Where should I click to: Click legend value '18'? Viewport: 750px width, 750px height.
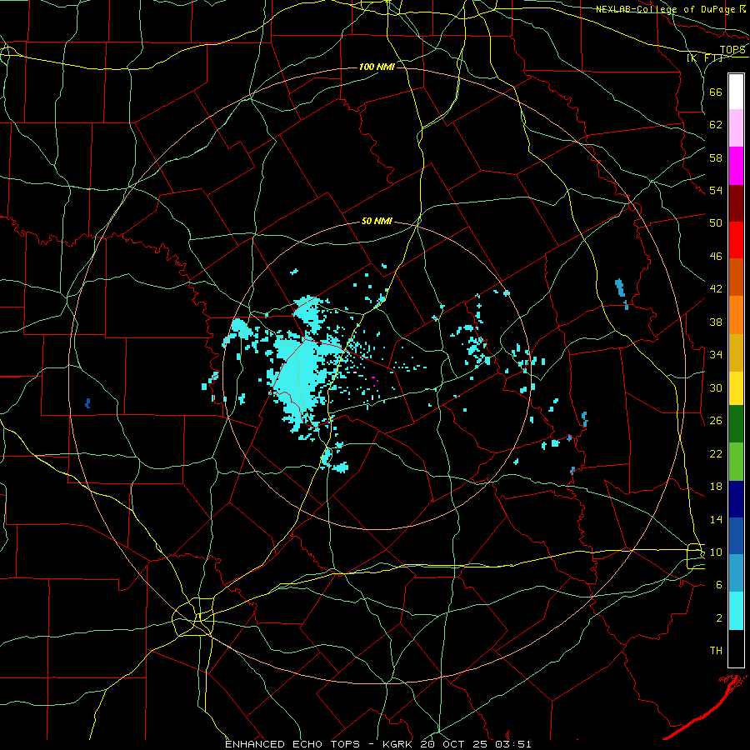point(716,486)
